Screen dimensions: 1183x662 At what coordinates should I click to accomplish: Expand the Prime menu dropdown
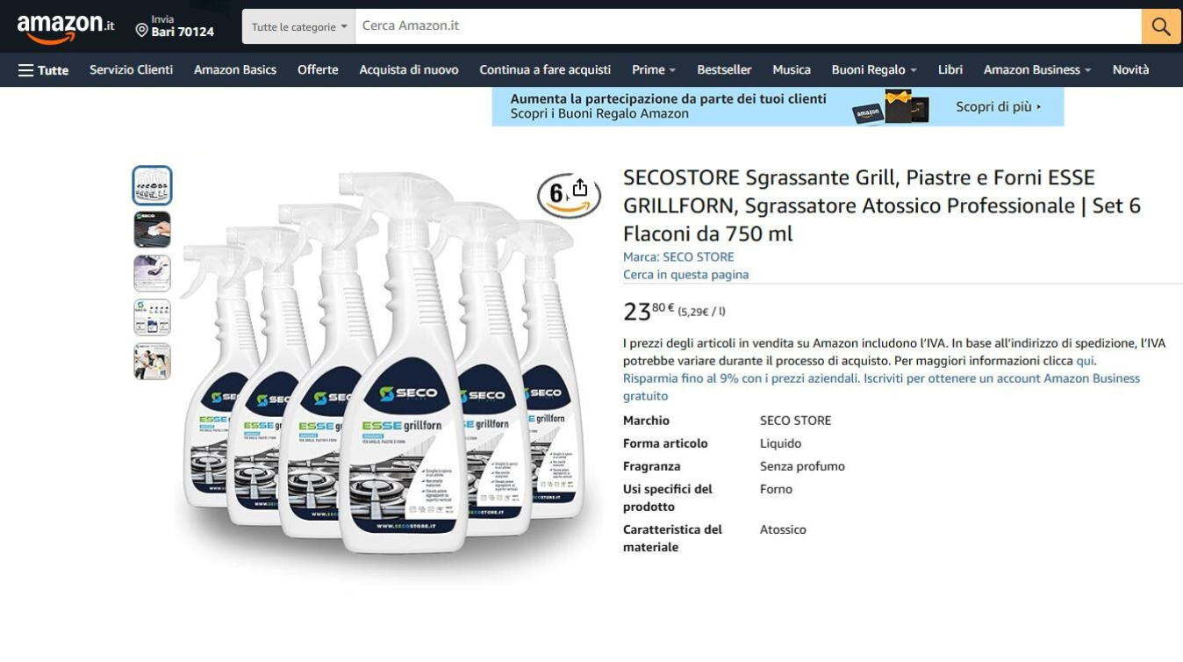[654, 70]
